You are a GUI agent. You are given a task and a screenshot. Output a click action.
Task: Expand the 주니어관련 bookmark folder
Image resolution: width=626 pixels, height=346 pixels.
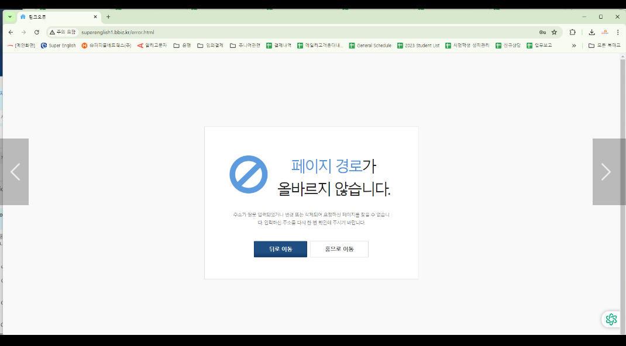(x=245, y=46)
